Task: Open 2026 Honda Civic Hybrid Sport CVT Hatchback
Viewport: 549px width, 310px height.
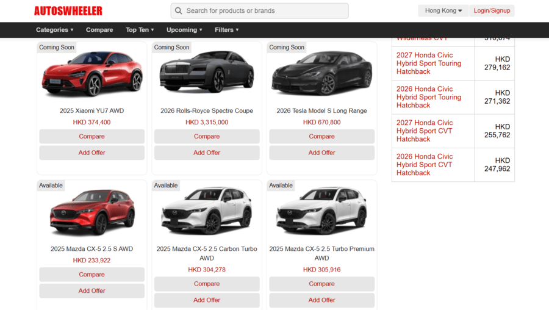Action: (x=425, y=165)
